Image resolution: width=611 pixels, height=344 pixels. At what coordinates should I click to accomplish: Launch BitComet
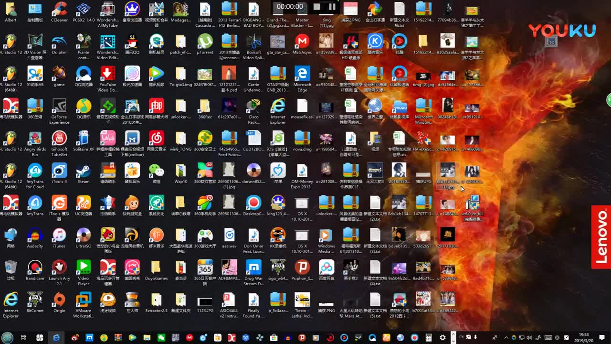click(35, 303)
